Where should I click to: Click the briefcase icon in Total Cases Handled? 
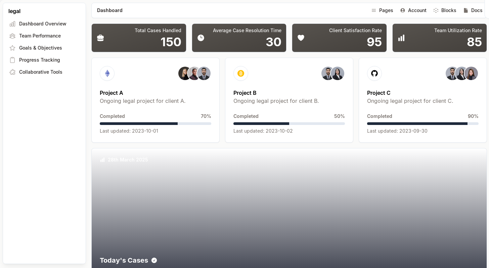click(100, 38)
